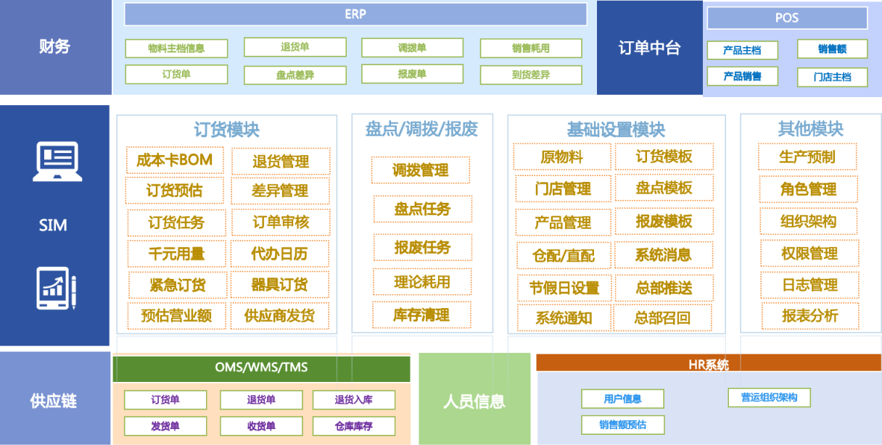Open 预估营业额
This screenshot has height=445, width=882.
click(176, 316)
